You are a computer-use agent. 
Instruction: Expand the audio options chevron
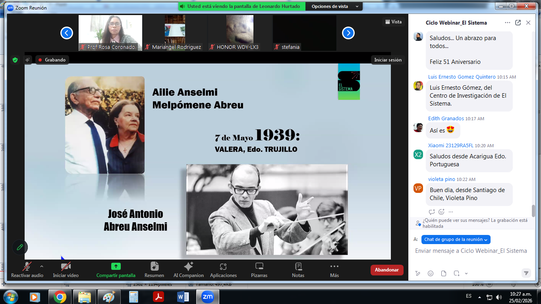click(41, 267)
